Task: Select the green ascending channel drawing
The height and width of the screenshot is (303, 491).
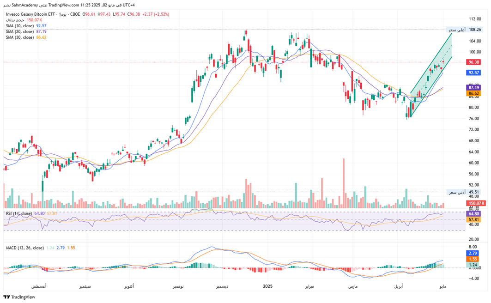Action: (x=431, y=75)
